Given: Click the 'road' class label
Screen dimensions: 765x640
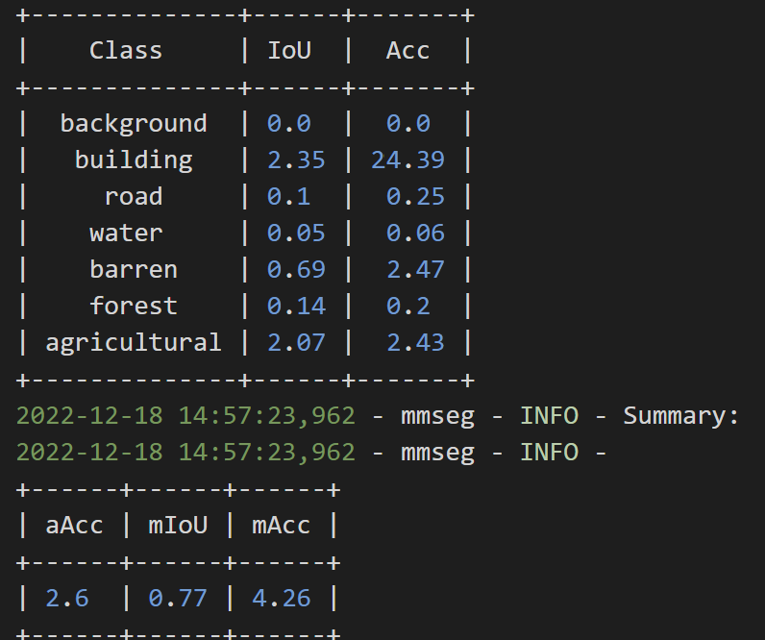Looking at the screenshot, I should (x=134, y=197).
